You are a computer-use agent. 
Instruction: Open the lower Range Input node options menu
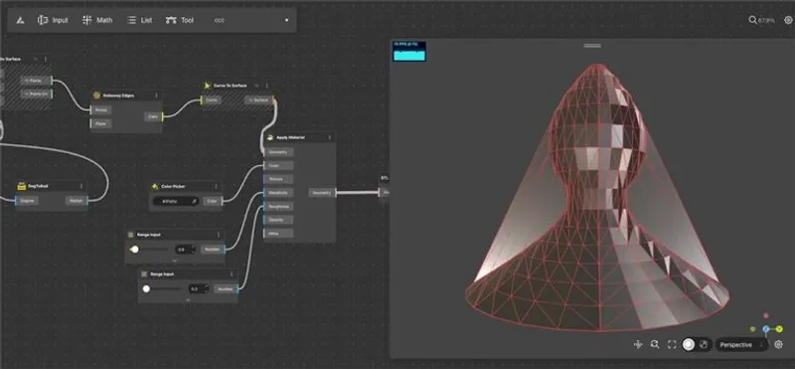233,275
